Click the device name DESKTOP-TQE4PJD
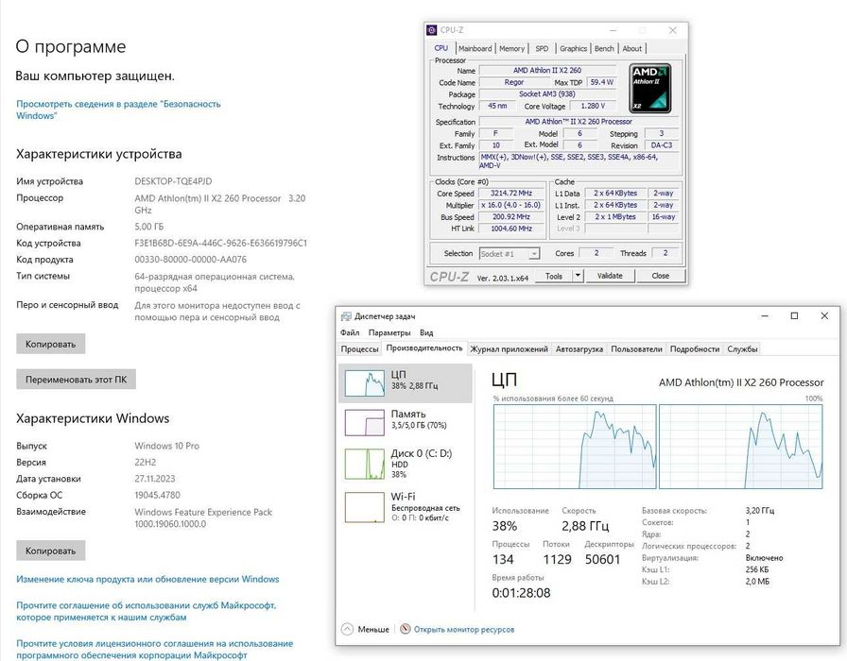This screenshot has width=847, height=661. [173, 181]
